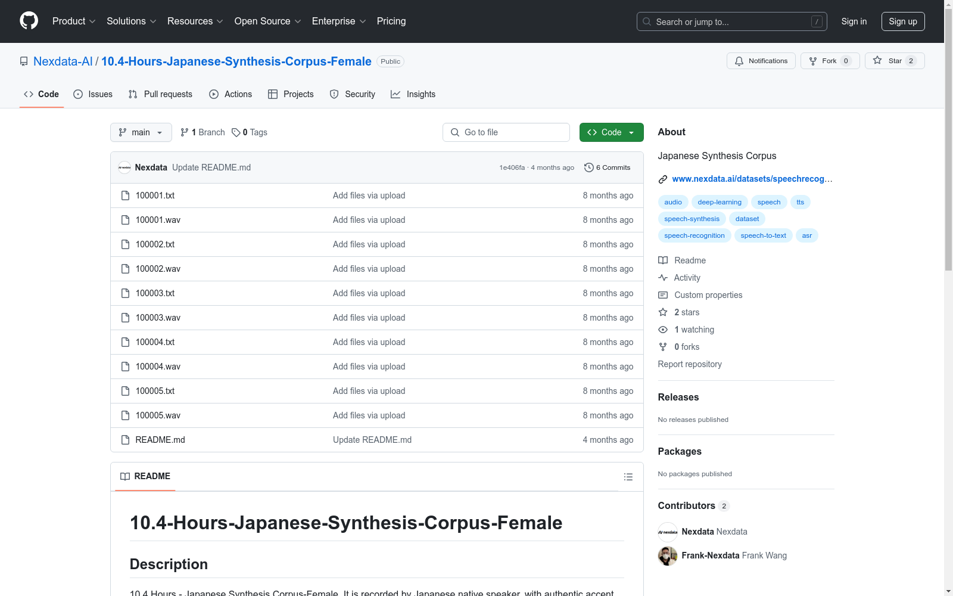Screen dimensions: 953x596
Task: Click the fork icon next to 0 forks
Action: click(663, 347)
